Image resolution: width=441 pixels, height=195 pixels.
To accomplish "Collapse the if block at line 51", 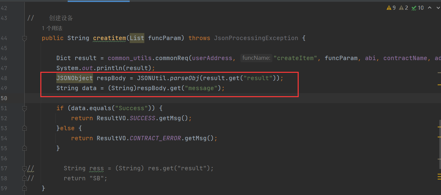I will click(x=24, y=108).
